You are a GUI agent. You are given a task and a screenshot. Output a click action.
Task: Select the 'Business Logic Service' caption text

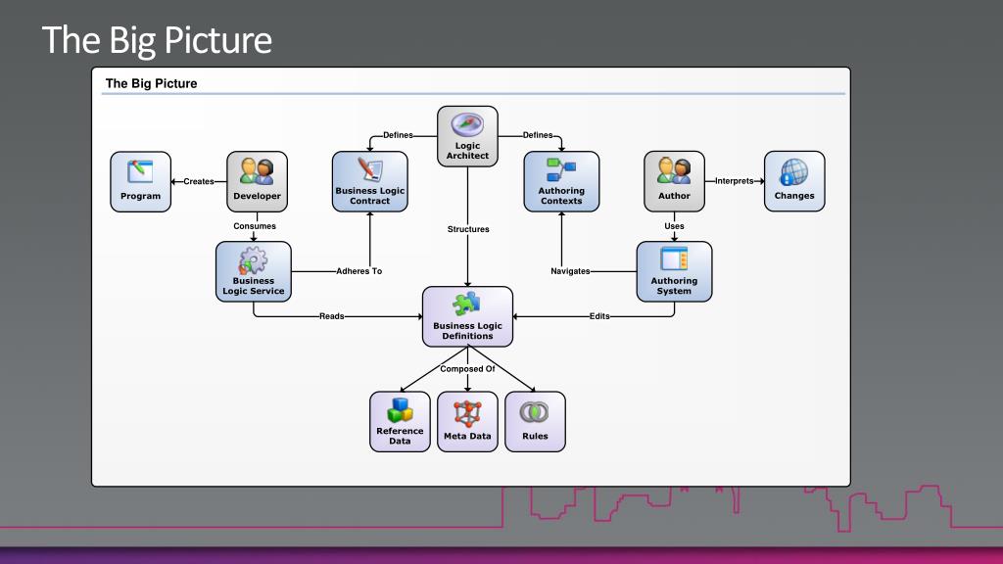254,286
